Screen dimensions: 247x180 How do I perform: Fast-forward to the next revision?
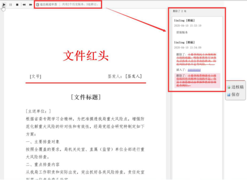[31, 5]
